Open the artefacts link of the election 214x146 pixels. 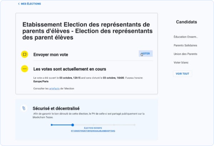point(54,88)
